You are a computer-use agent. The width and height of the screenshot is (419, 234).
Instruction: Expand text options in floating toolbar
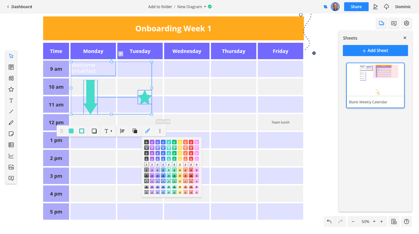pyautogui.click(x=108, y=131)
